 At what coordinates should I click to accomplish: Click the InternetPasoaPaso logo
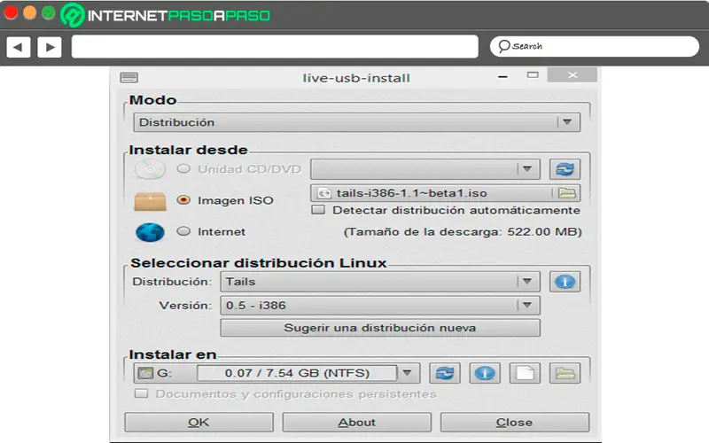(x=166, y=15)
